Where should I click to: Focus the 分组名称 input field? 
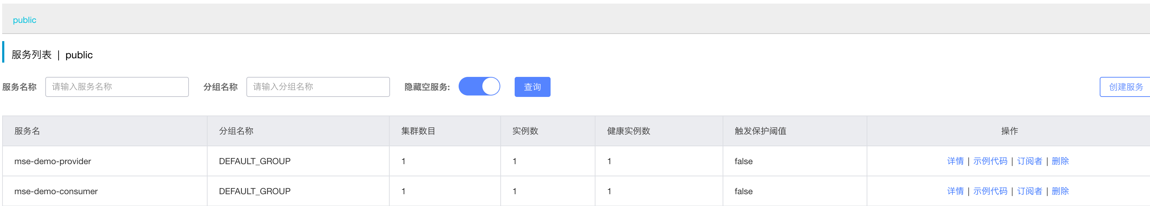point(318,87)
